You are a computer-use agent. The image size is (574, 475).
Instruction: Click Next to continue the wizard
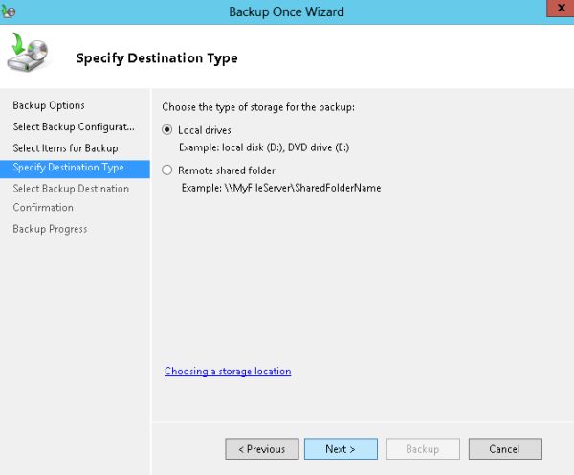tap(341, 448)
